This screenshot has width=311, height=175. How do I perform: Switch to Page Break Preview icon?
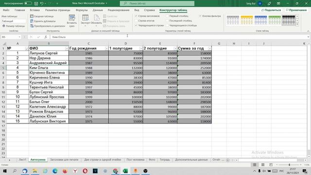pyautogui.click(x=271, y=165)
